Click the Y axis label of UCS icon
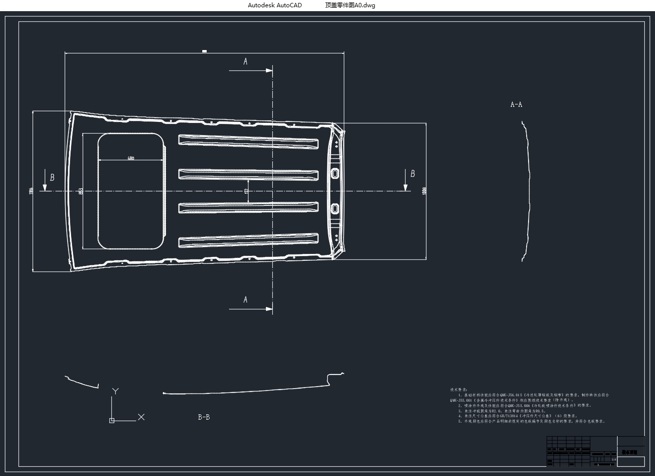 (115, 391)
